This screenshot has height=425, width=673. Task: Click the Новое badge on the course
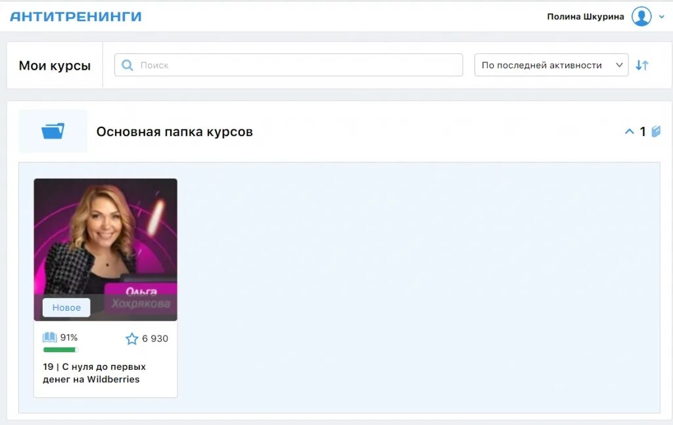pyautogui.click(x=66, y=307)
